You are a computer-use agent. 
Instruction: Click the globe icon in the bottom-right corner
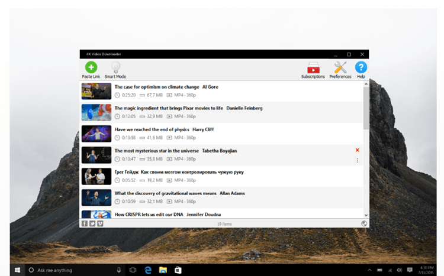(x=363, y=223)
